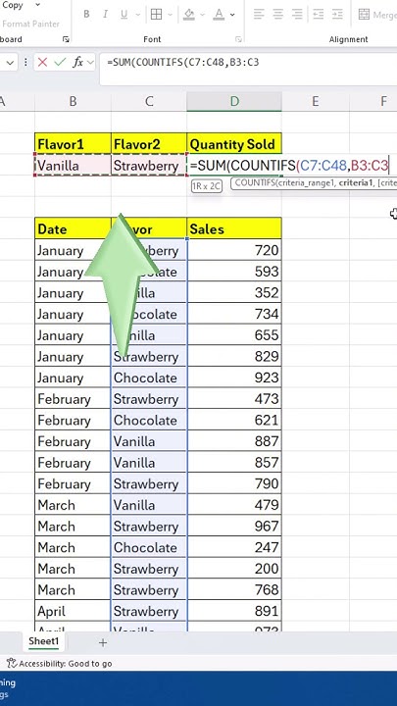Select the Vanilla cell in B3

click(73, 166)
